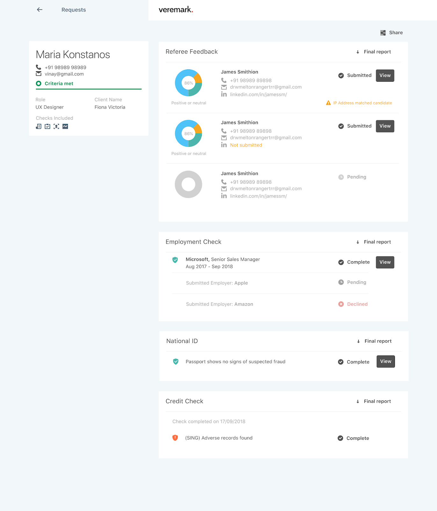
Task: Click the Submitted checkmark for first referee
Action: click(341, 75)
